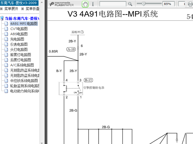Click the page icon beside 中控锁系统电路图
This screenshot has height=144, width=193.
(x=6, y=81)
